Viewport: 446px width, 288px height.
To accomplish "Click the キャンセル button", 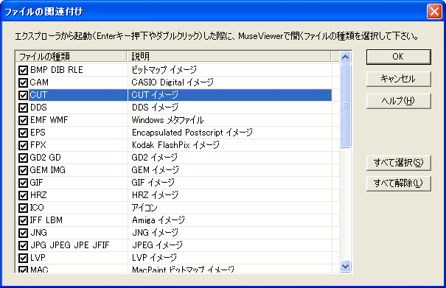I will tap(399, 79).
